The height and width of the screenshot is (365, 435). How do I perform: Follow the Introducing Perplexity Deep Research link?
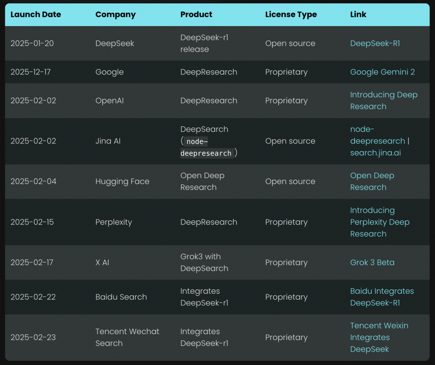[x=380, y=222]
